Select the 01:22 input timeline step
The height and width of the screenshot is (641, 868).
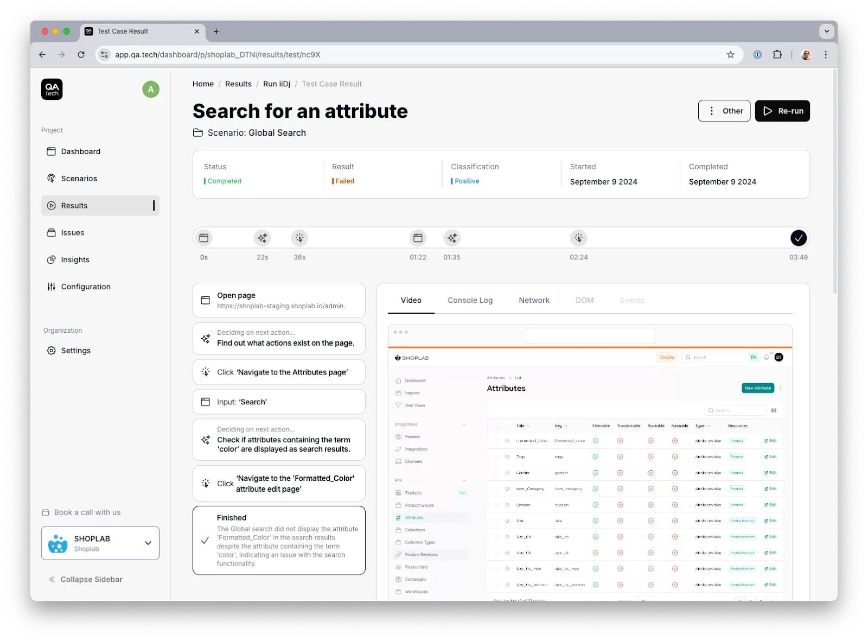[418, 238]
